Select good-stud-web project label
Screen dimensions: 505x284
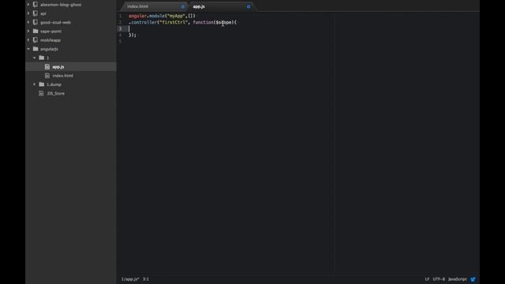tap(55, 23)
